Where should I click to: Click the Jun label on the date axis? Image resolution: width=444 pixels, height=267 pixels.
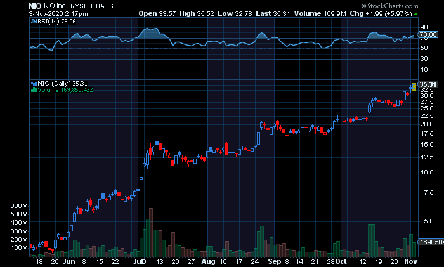69,262
